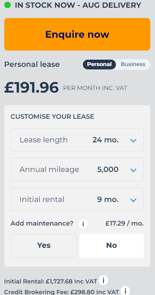Switch to Personal lease option
The width and height of the screenshot is (155, 295).
pos(99,64)
